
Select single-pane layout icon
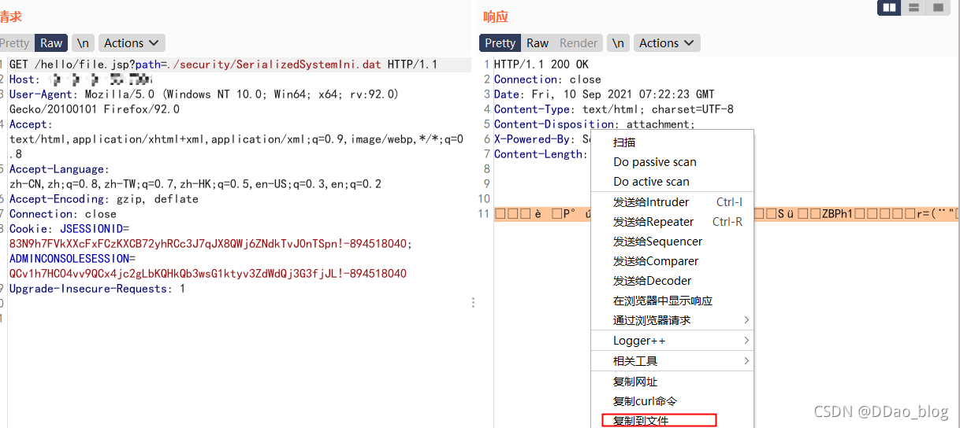(x=936, y=7)
